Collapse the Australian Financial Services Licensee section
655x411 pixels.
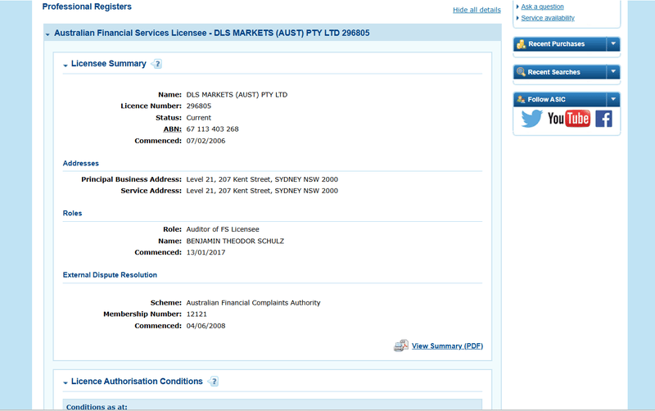(x=47, y=34)
